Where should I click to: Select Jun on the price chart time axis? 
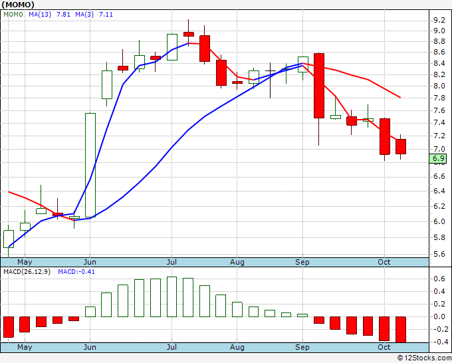pyautogui.click(x=90, y=262)
